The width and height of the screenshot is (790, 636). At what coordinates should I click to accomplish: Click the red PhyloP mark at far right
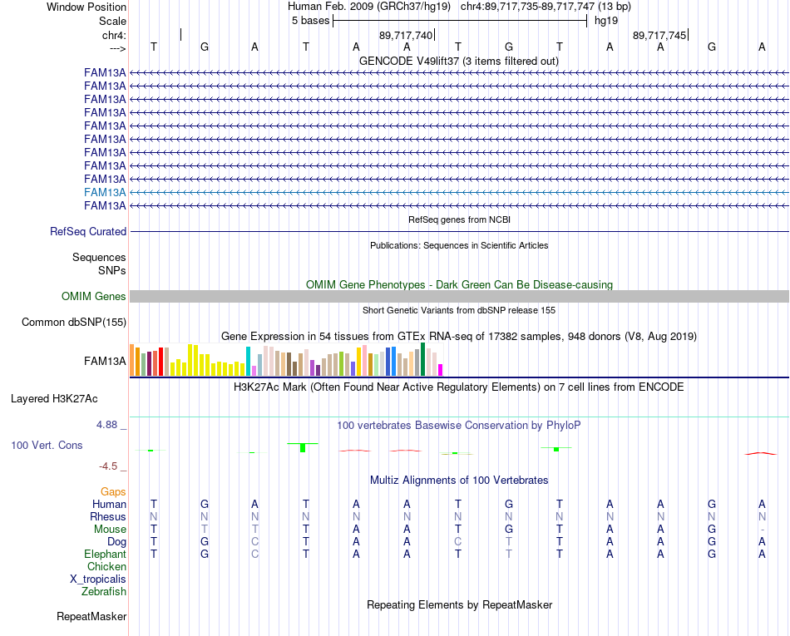click(x=761, y=454)
